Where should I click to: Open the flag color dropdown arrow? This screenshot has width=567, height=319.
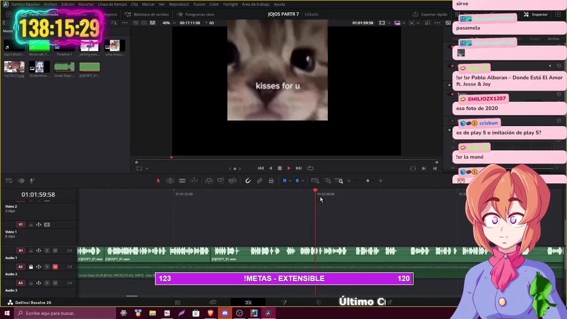pos(290,181)
